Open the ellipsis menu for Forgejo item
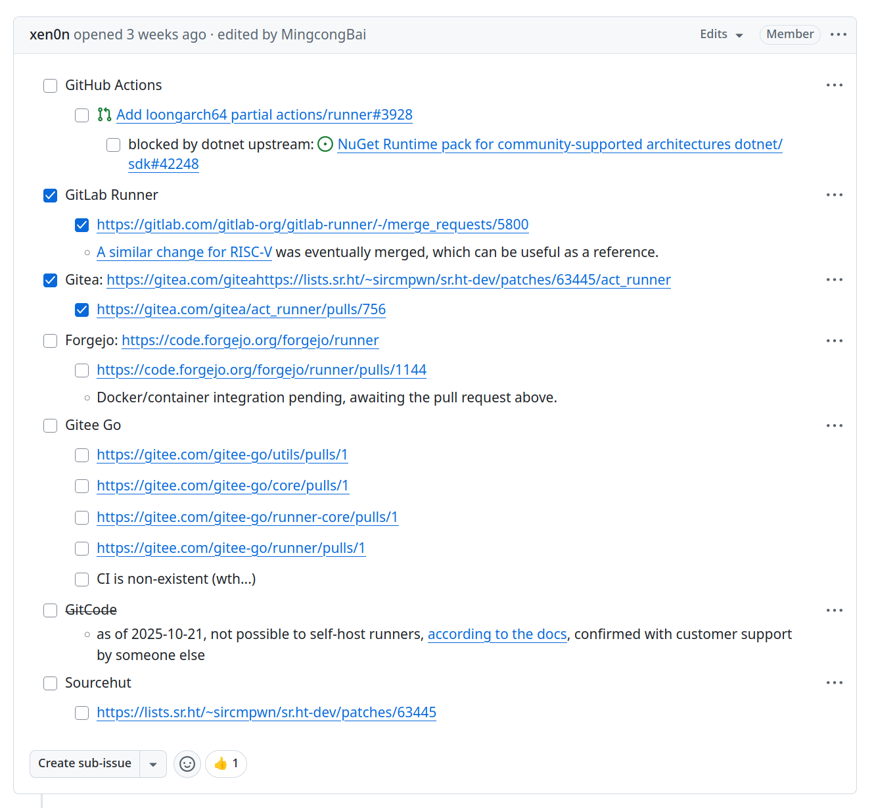 coord(834,341)
